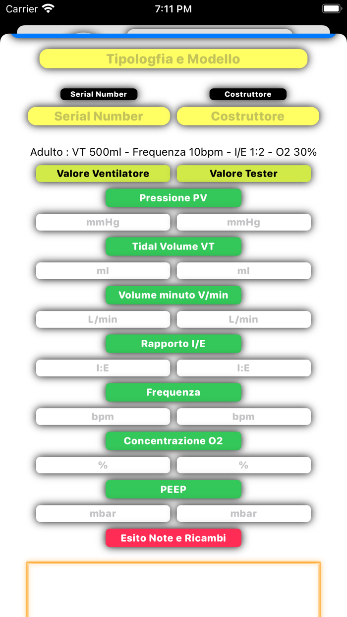Tap the battery icon in status bar
The image size is (347, 617).
[331, 8]
